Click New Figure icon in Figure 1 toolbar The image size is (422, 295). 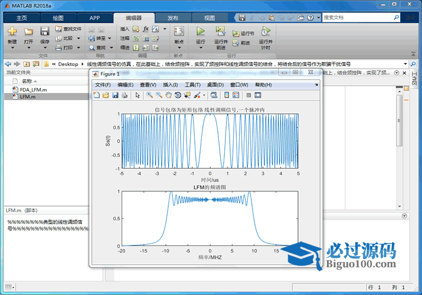(x=96, y=95)
